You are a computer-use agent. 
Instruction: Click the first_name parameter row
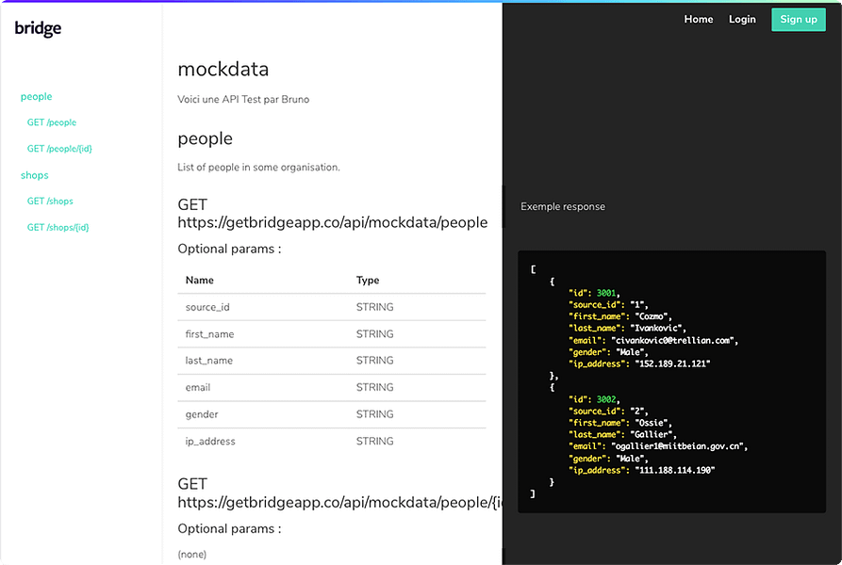click(331, 334)
